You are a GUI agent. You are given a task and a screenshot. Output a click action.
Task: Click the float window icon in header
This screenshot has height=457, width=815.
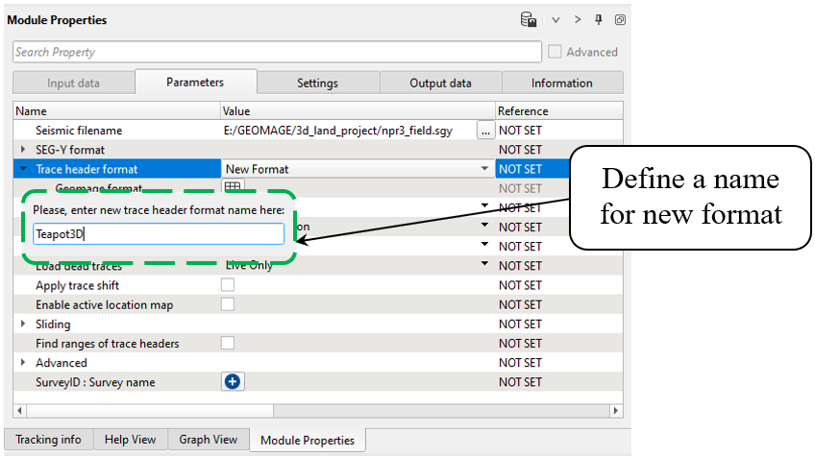[620, 20]
